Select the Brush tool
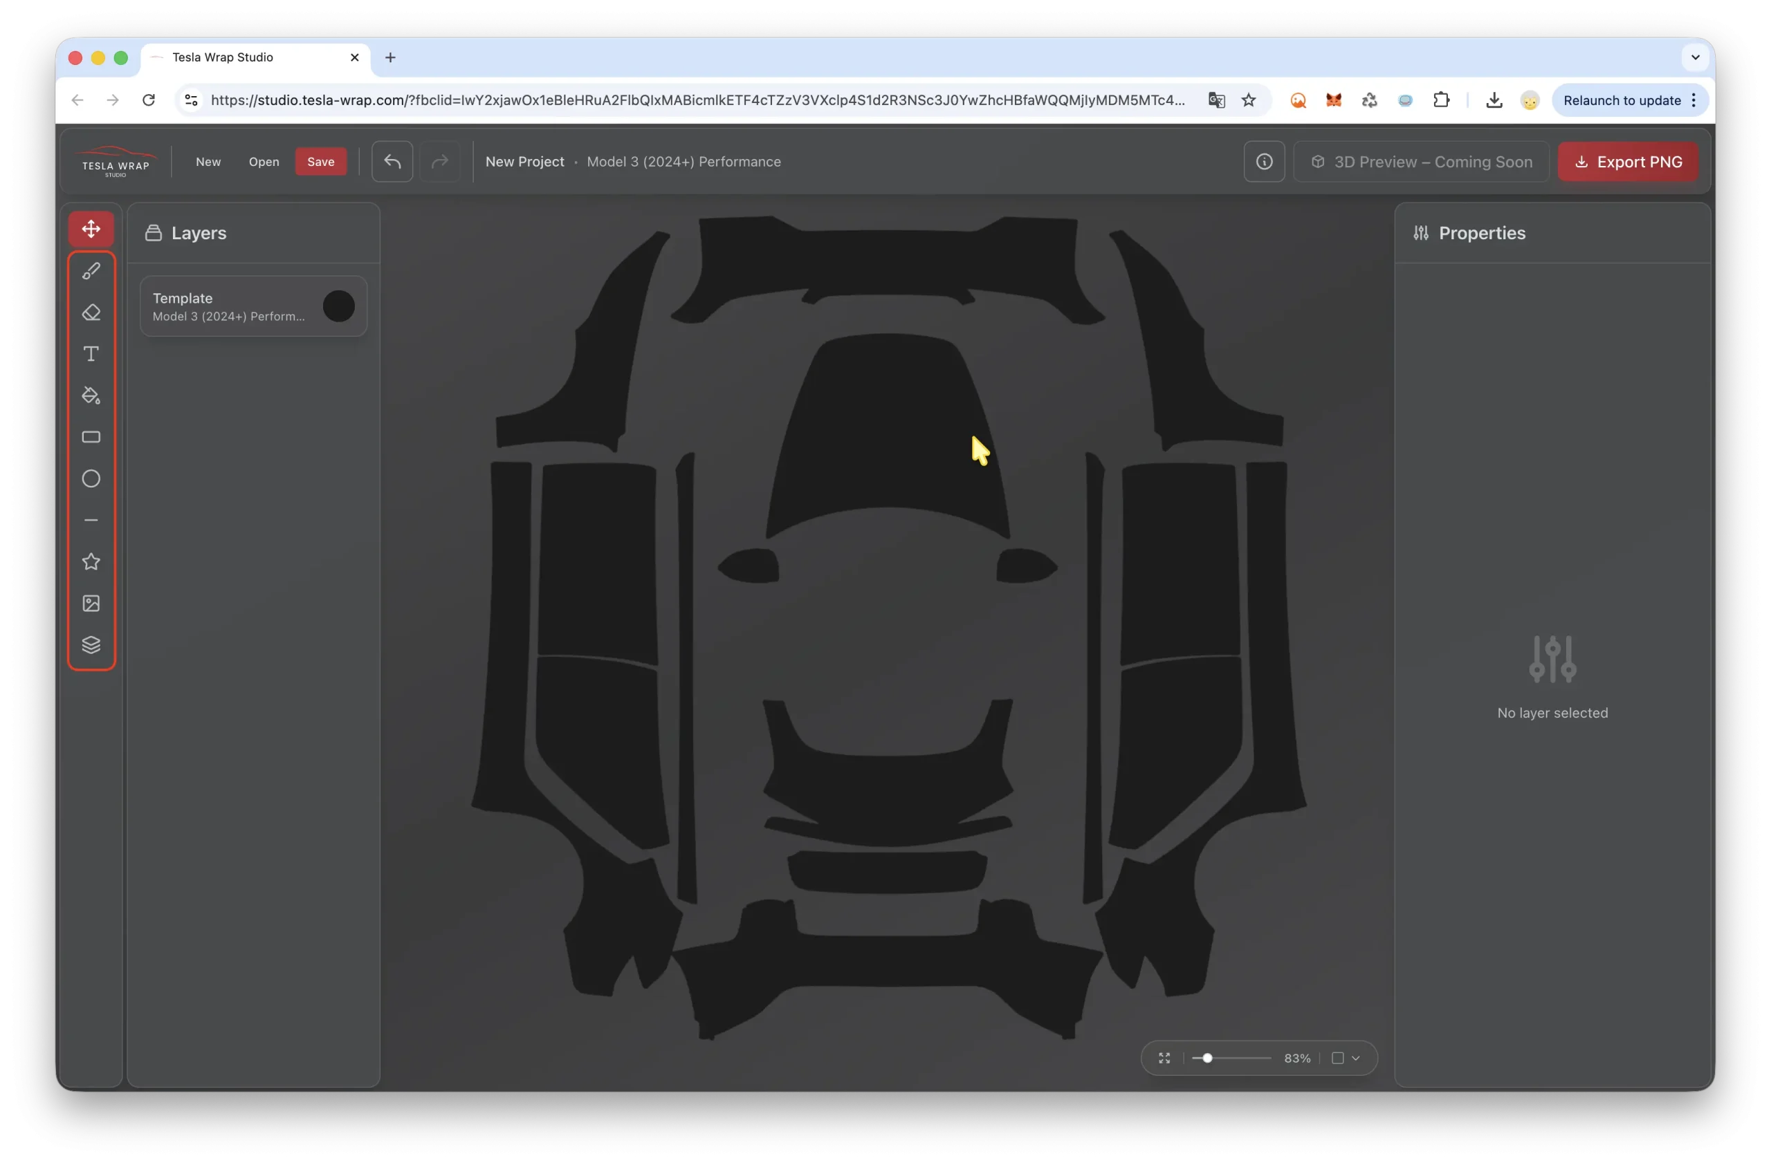This screenshot has width=1771, height=1165. pyautogui.click(x=91, y=270)
